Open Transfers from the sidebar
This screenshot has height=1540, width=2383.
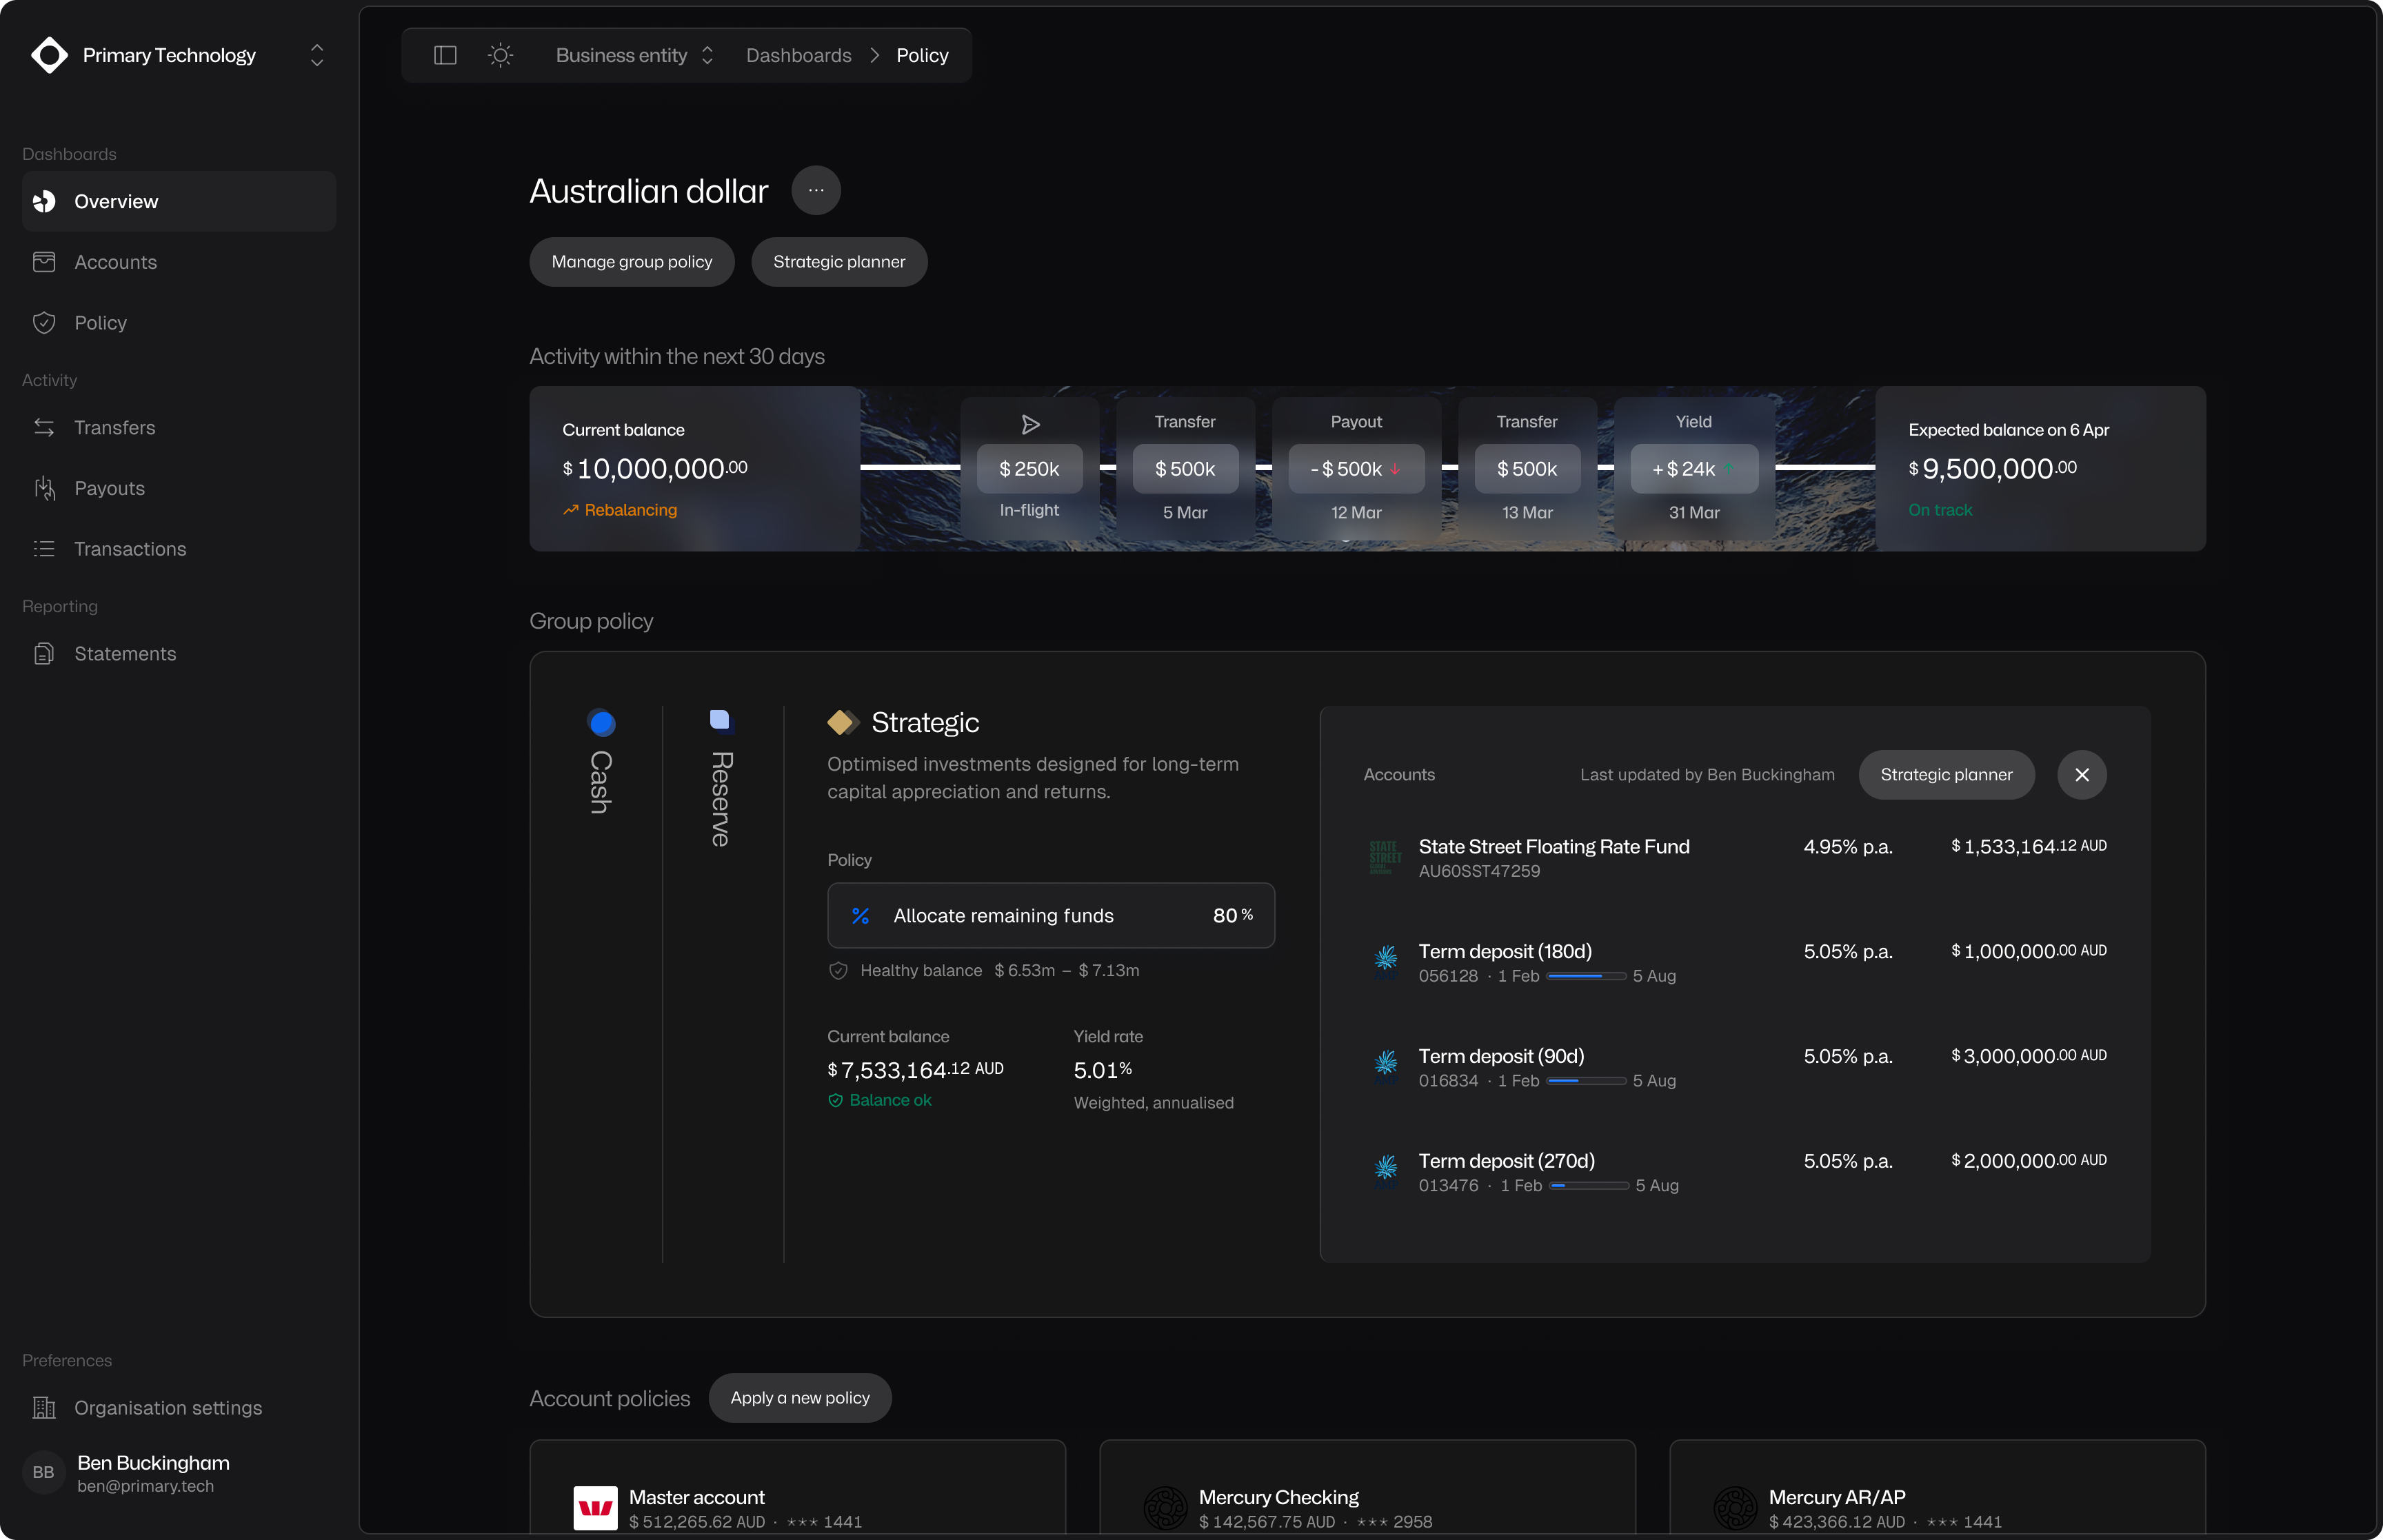[114, 428]
